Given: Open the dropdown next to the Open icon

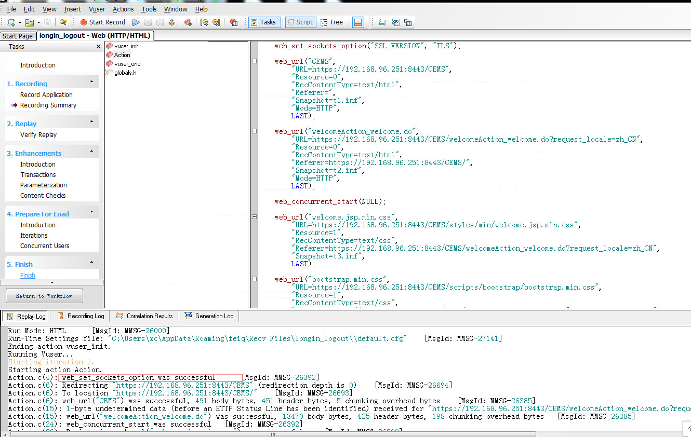Looking at the screenshot, I should tap(38, 22).
